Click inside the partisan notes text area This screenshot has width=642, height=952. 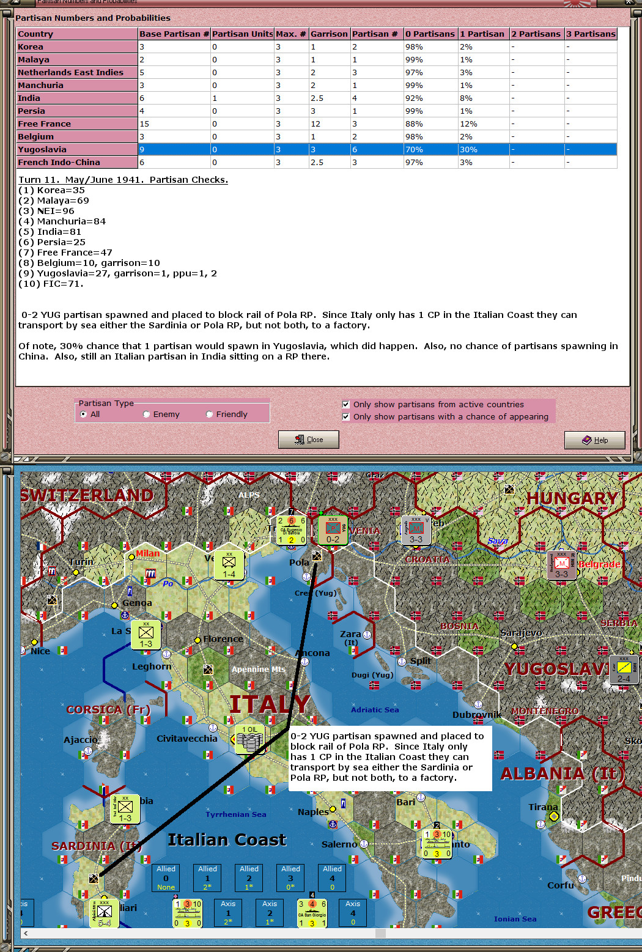click(x=322, y=278)
